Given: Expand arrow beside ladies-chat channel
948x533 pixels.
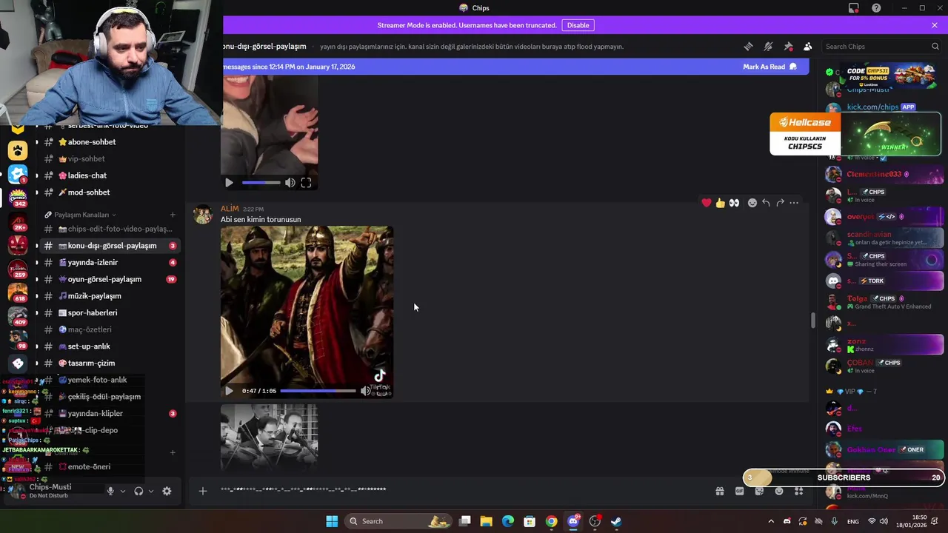Looking at the screenshot, I should coord(37,175).
